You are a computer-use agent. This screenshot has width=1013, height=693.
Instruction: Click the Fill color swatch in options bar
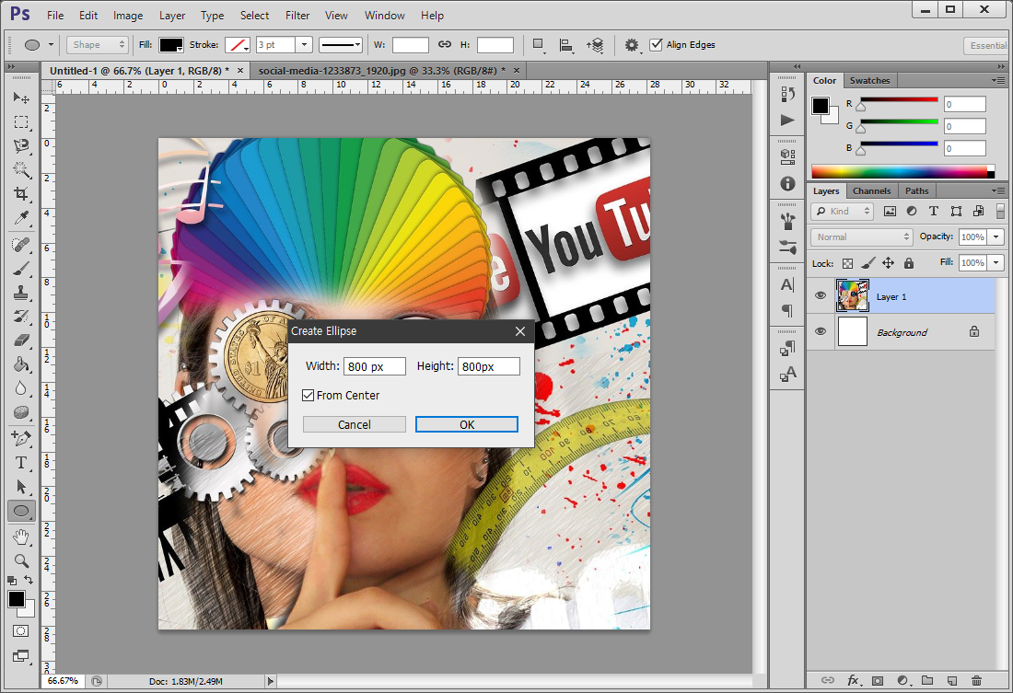171,44
